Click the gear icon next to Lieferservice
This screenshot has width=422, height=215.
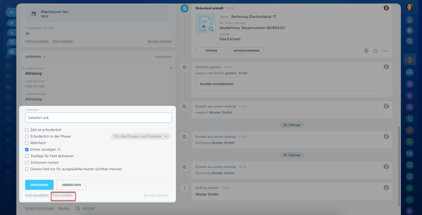tap(171, 68)
